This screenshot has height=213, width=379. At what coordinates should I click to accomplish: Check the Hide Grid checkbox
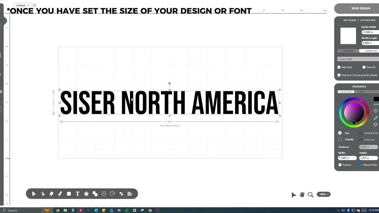339,67
